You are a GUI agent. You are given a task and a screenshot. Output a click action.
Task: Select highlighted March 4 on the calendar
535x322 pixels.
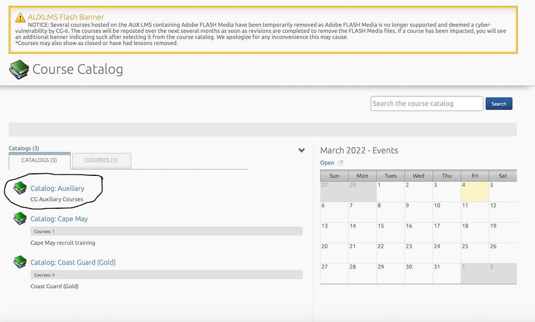[474, 191]
